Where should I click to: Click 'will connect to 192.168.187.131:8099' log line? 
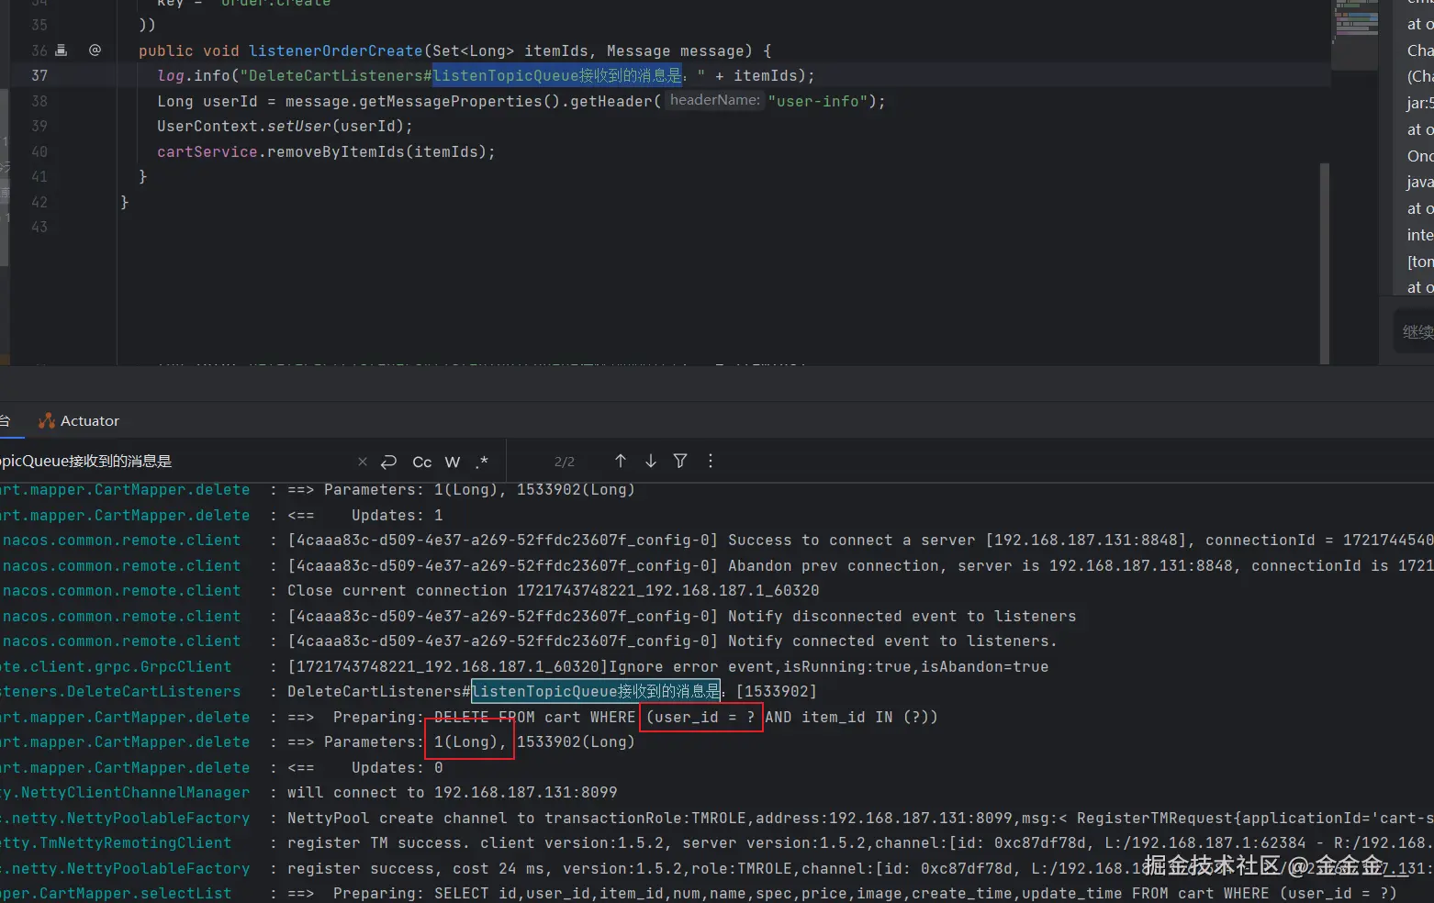453,792
